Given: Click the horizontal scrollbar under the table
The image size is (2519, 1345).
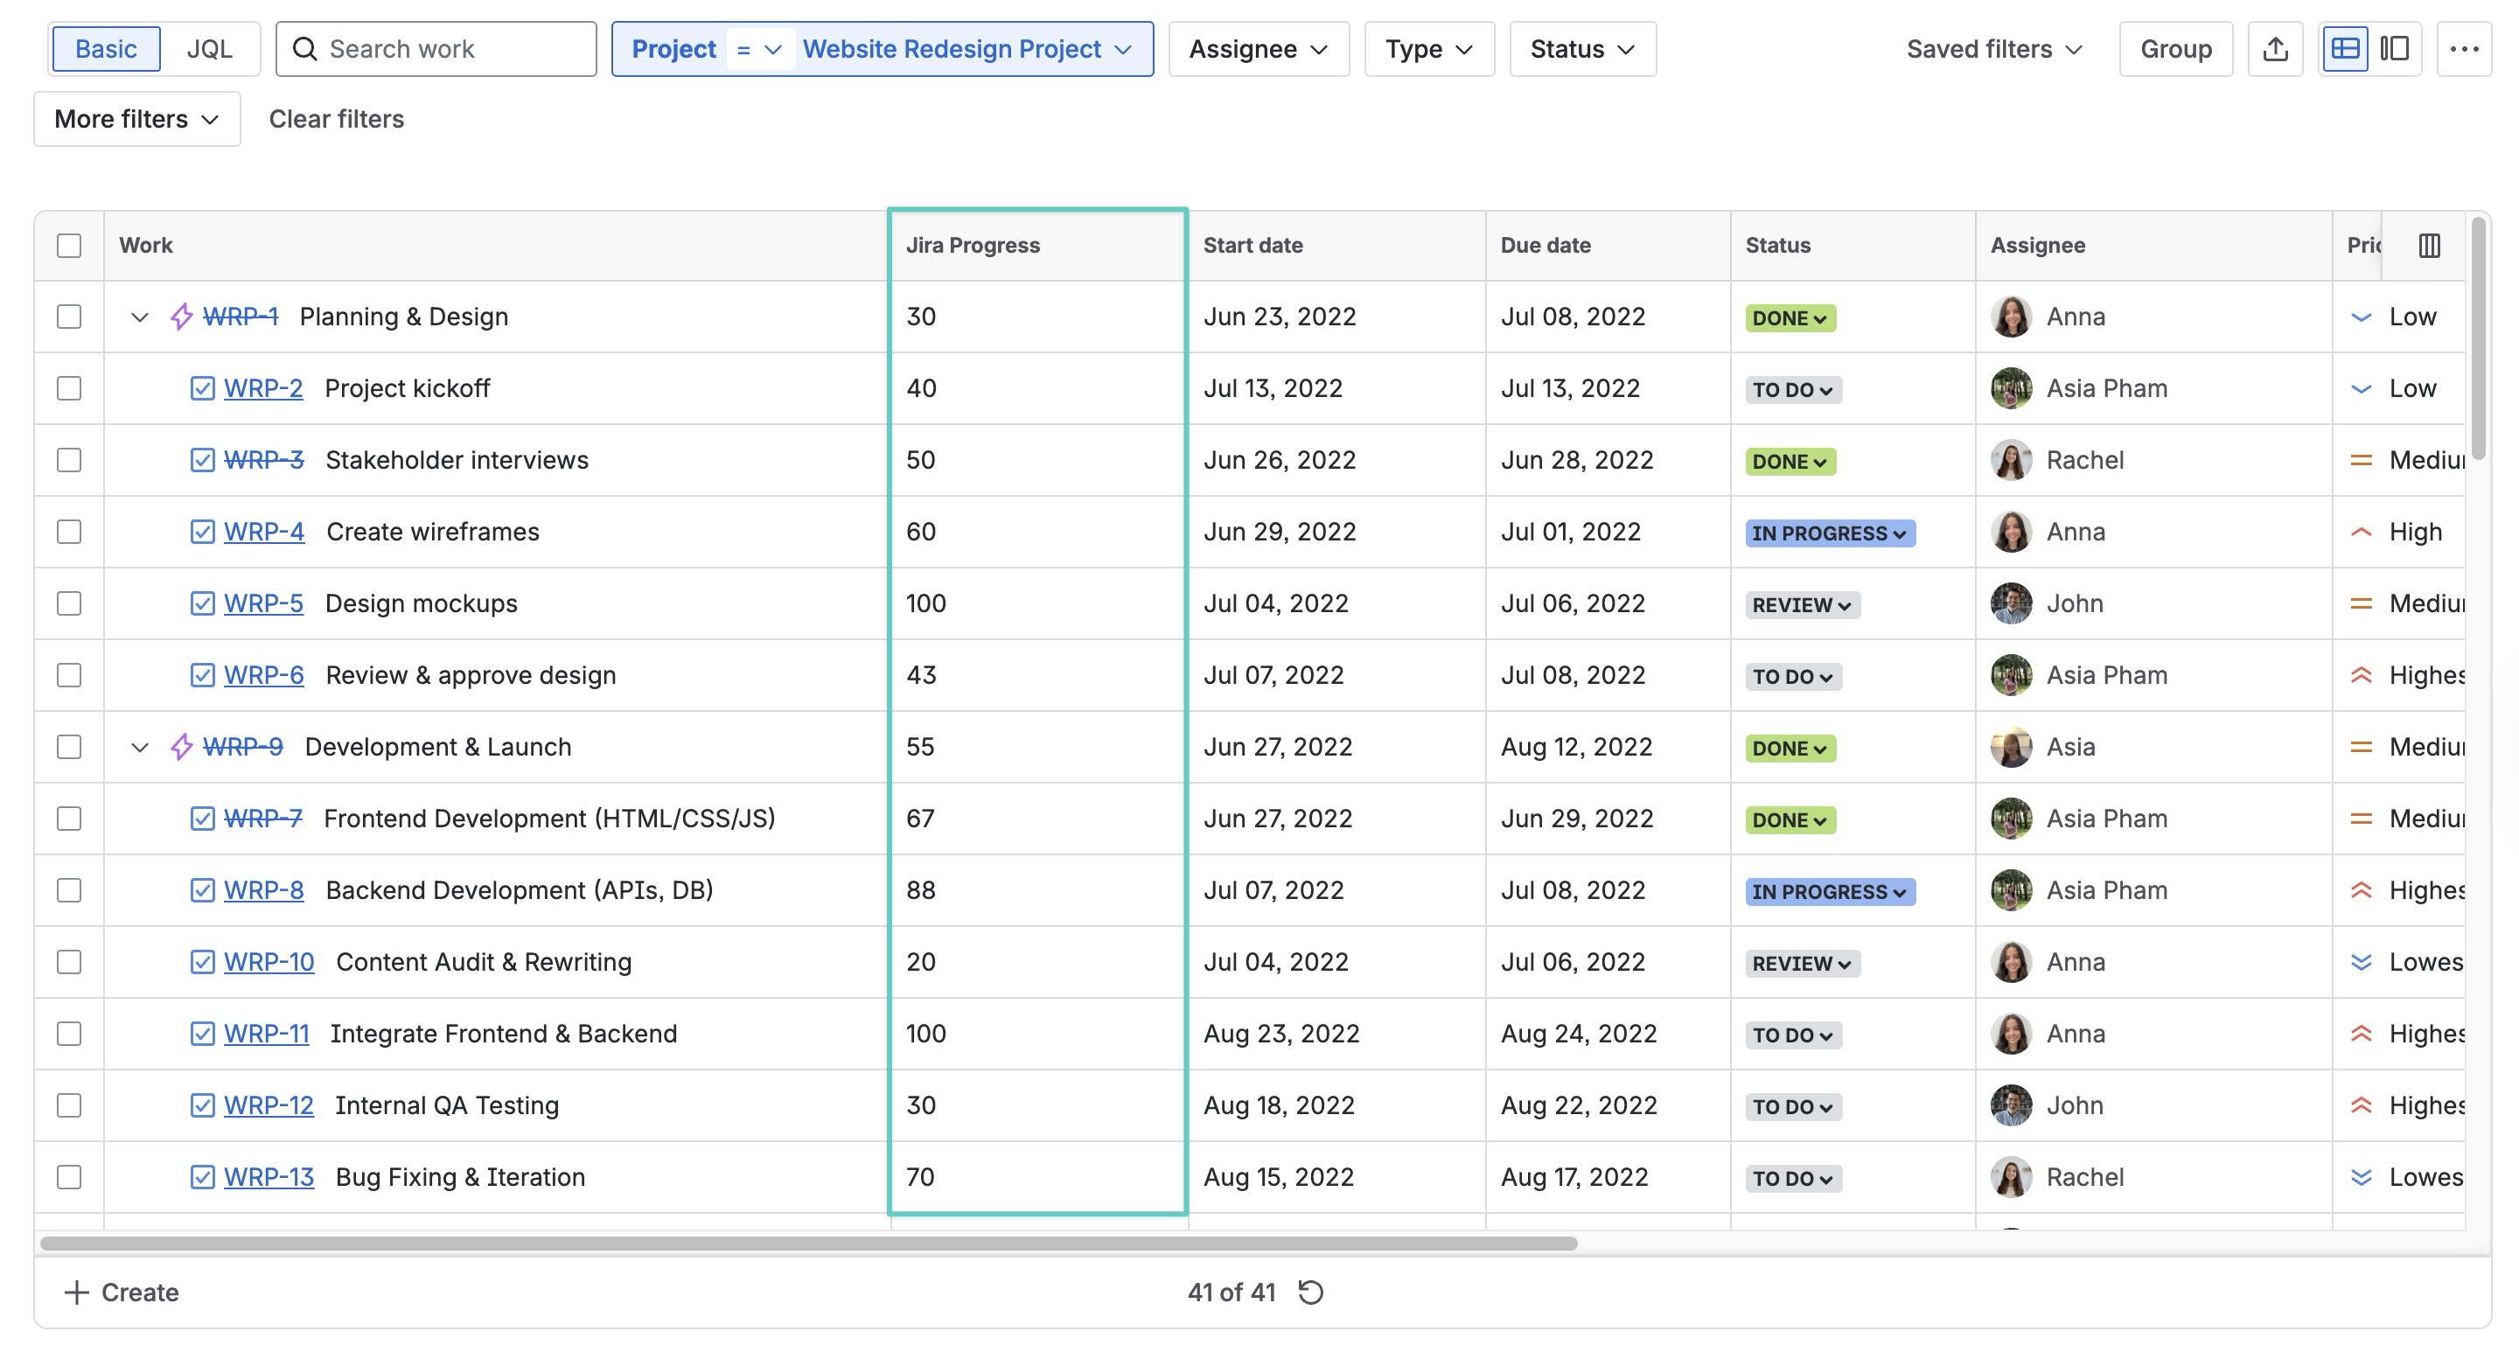Looking at the screenshot, I should point(807,1244).
